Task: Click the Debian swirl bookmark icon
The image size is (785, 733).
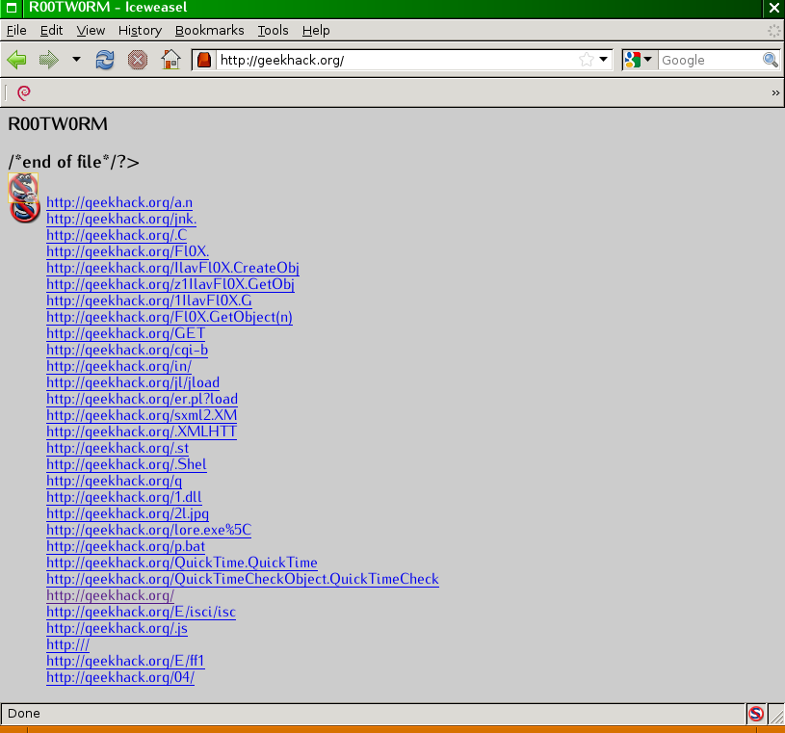Action: [24, 92]
